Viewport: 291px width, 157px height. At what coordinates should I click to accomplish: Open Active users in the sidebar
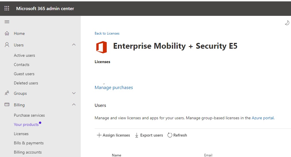point(25,55)
